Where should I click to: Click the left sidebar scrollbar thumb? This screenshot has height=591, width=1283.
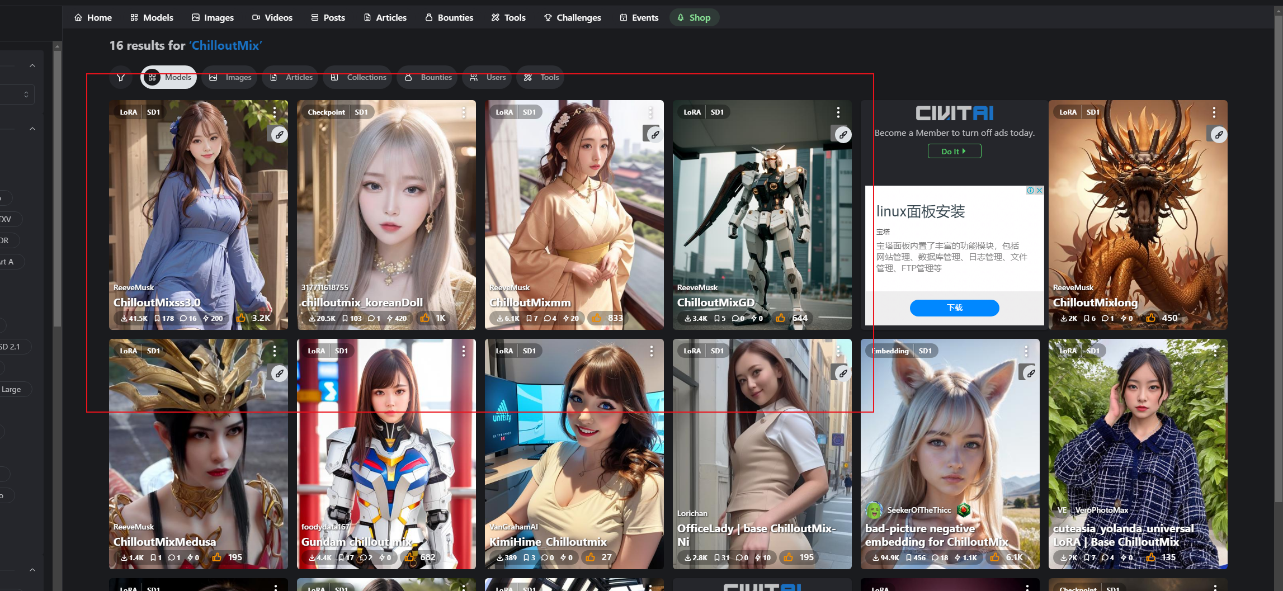(x=57, y=187)
